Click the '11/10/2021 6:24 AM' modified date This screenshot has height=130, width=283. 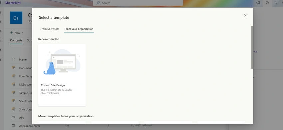(x=141, y=125)
